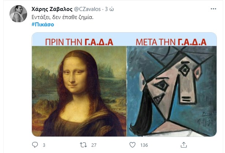Click the retweet arrows icon
The width and height of the screenshot is (225, 153).
coord(84,145)
